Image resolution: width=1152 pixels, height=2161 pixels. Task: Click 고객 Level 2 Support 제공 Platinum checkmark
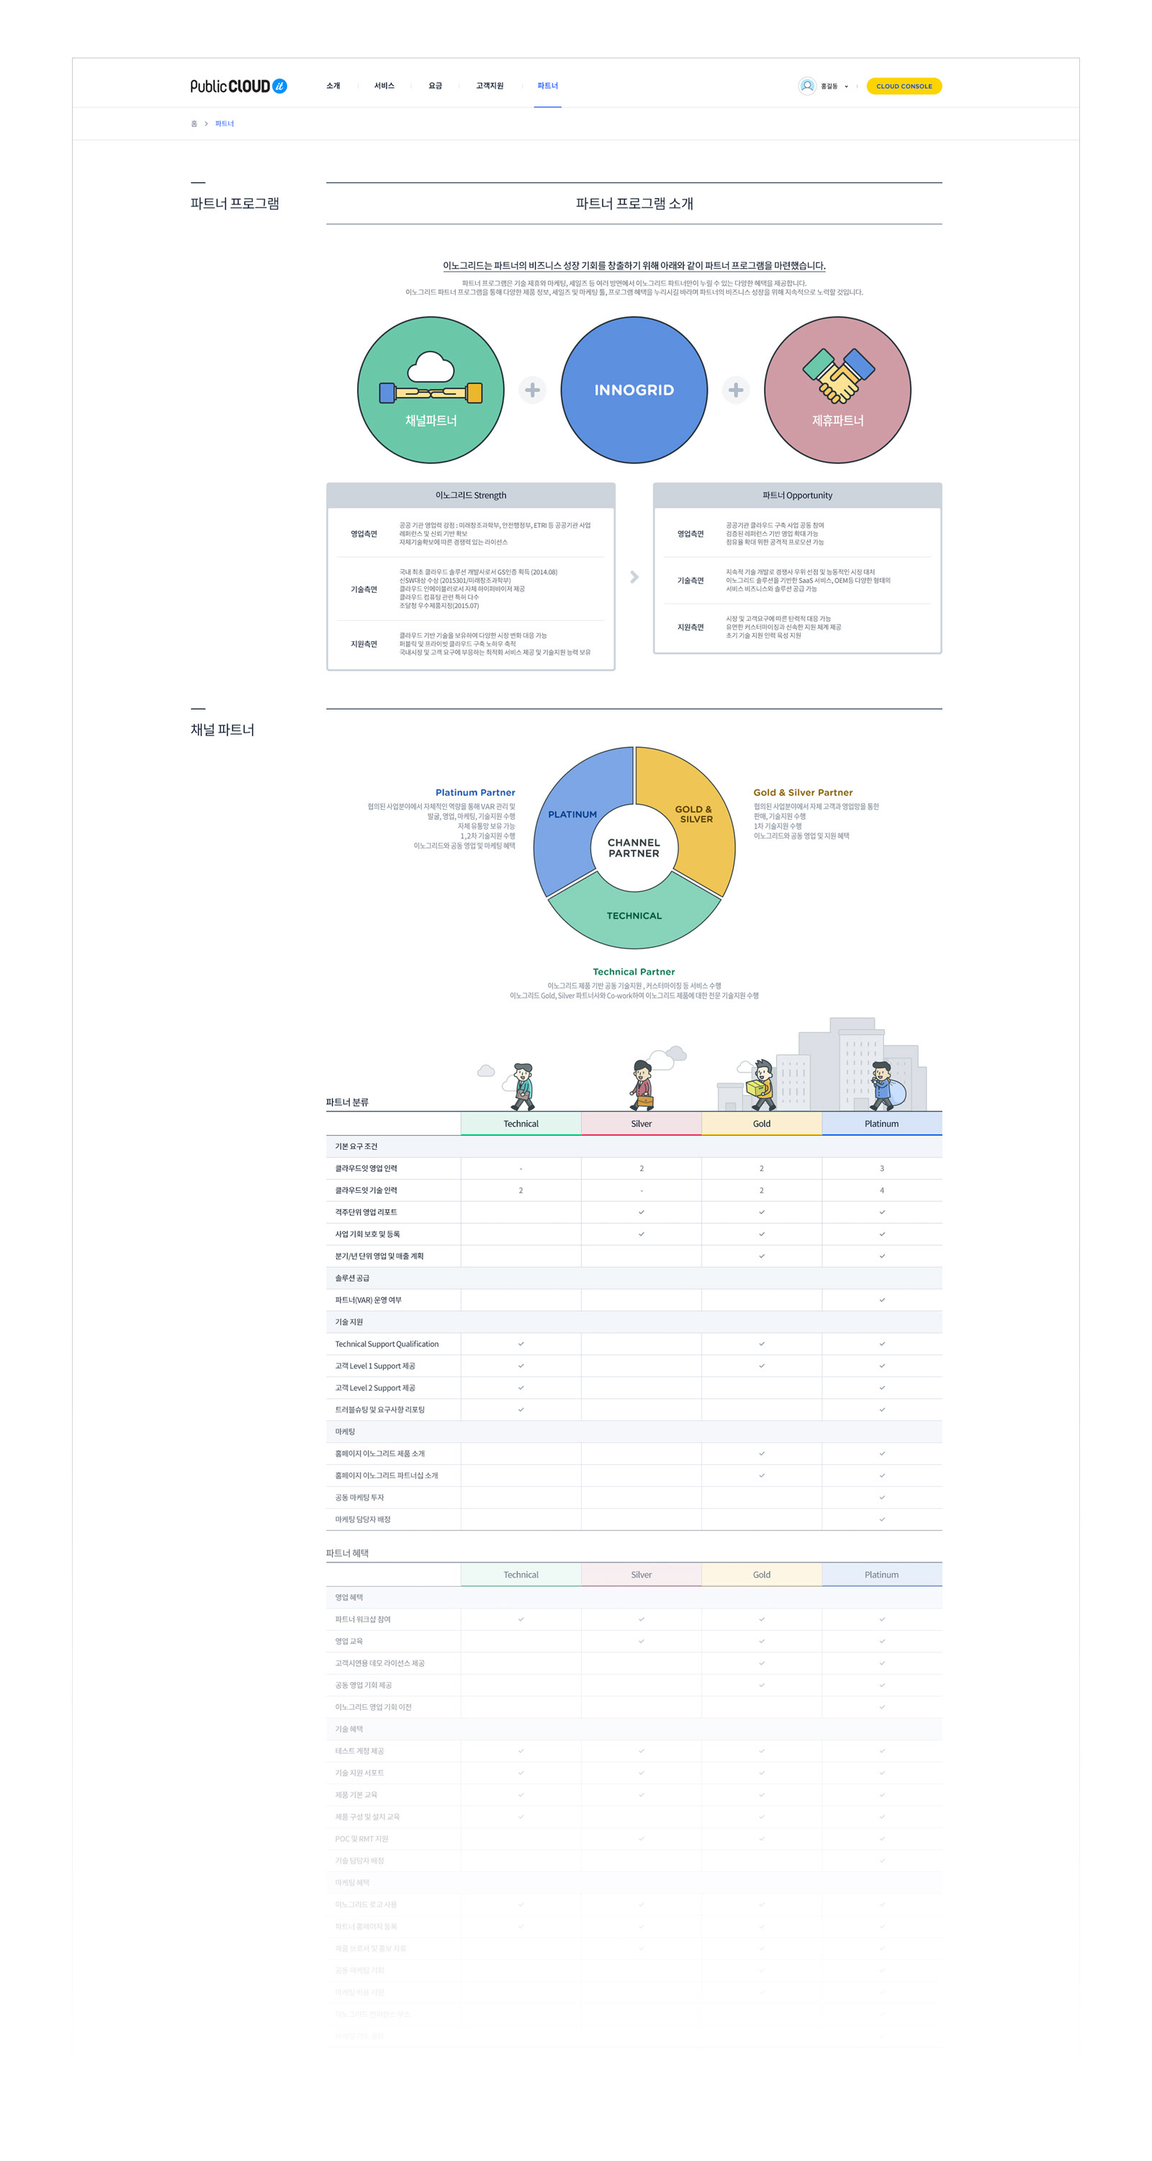(x=882, y=1387)
